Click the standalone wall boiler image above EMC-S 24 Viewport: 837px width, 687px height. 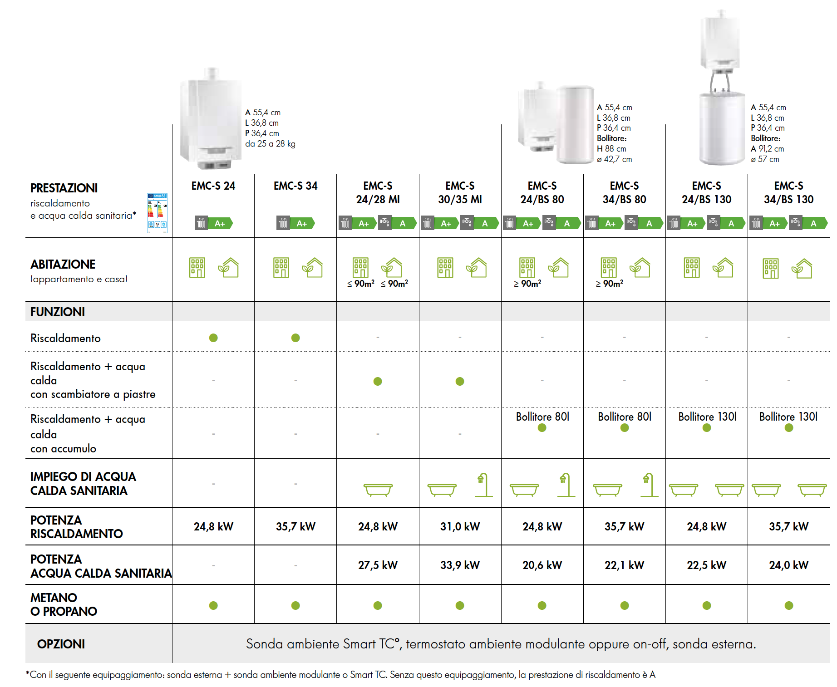(x=211, y=119)
